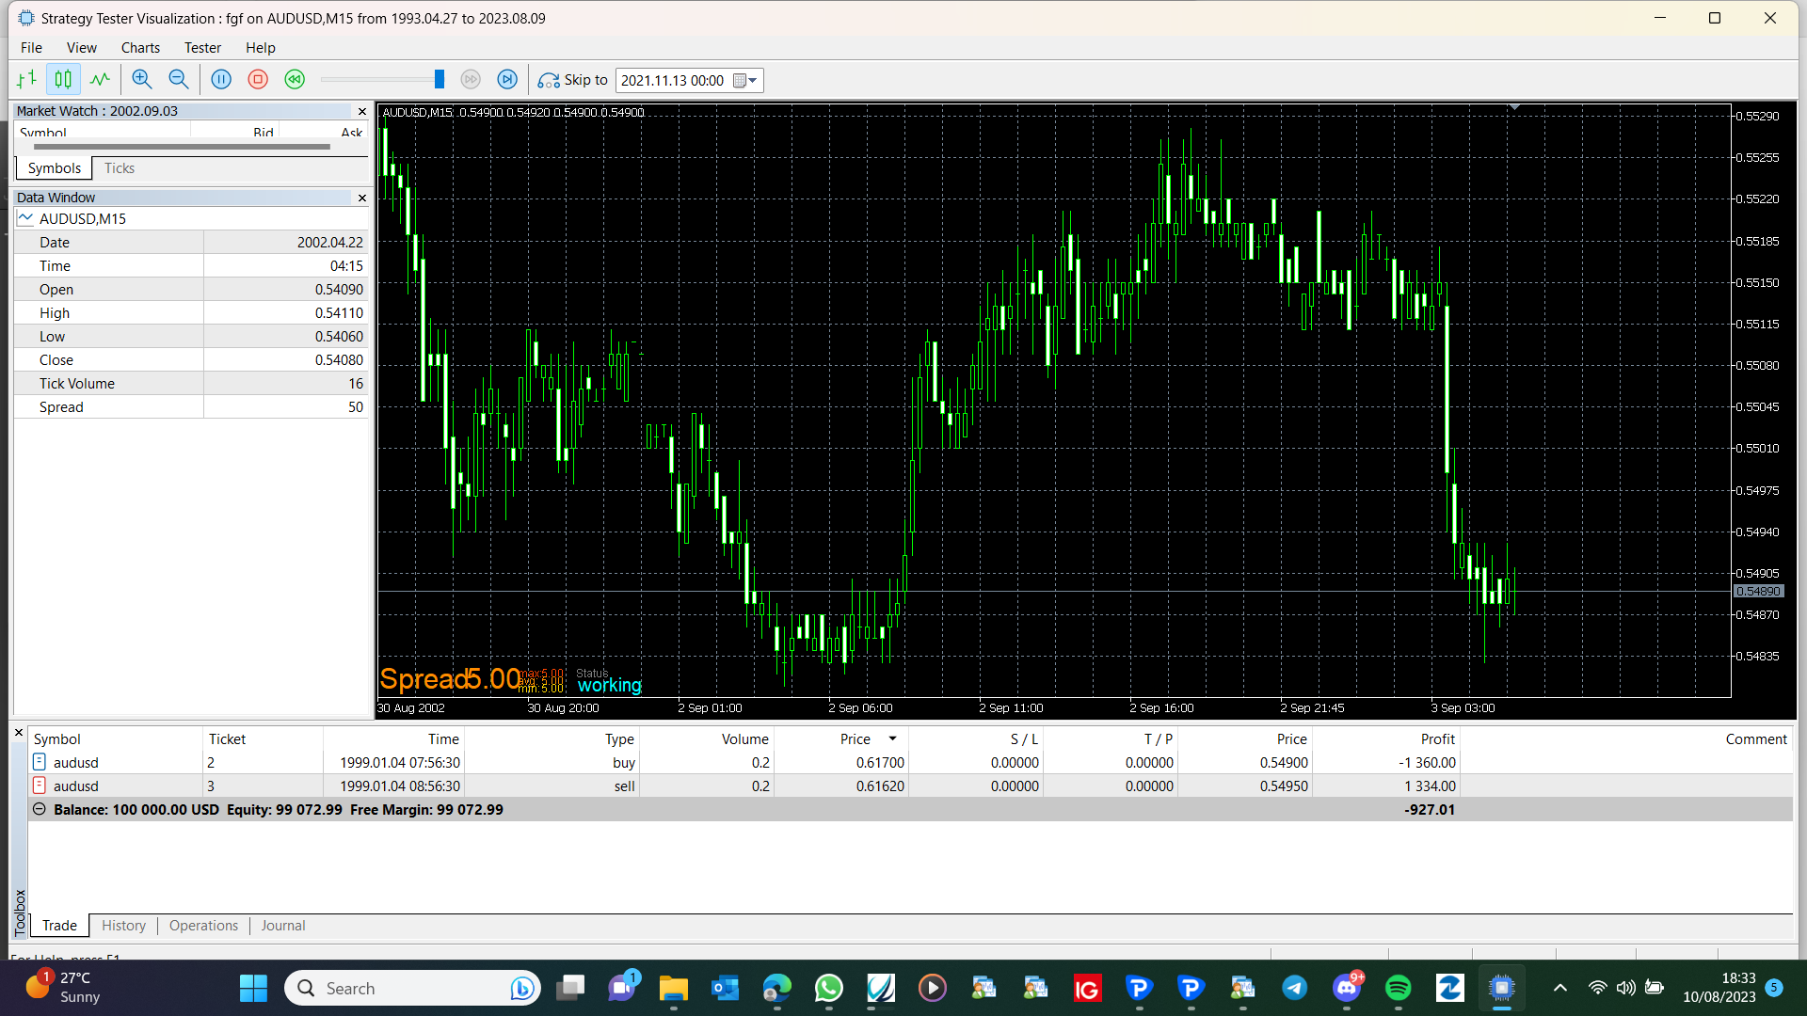Click the AUDUSD,M15 chart icon in Data Window

pyautogui.click(x=25, y=218)
